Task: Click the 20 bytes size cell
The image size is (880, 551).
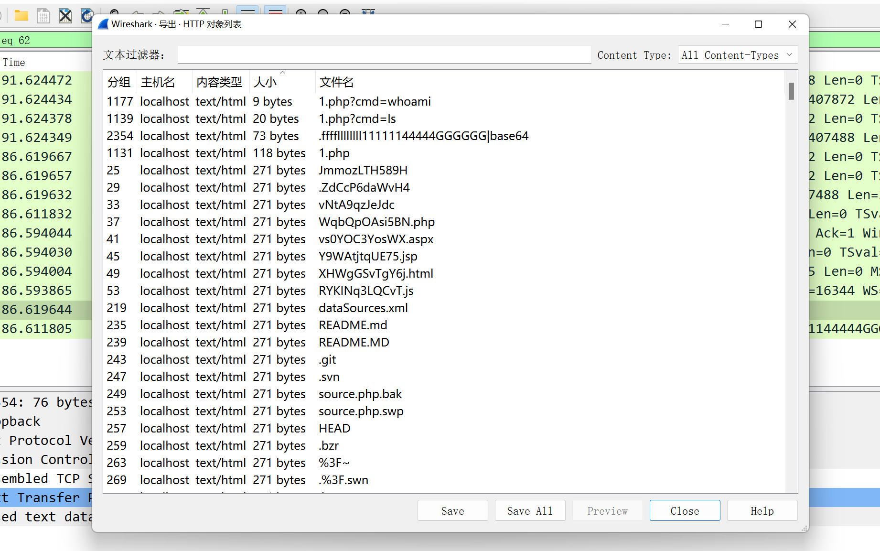Action: coord(276,119)
